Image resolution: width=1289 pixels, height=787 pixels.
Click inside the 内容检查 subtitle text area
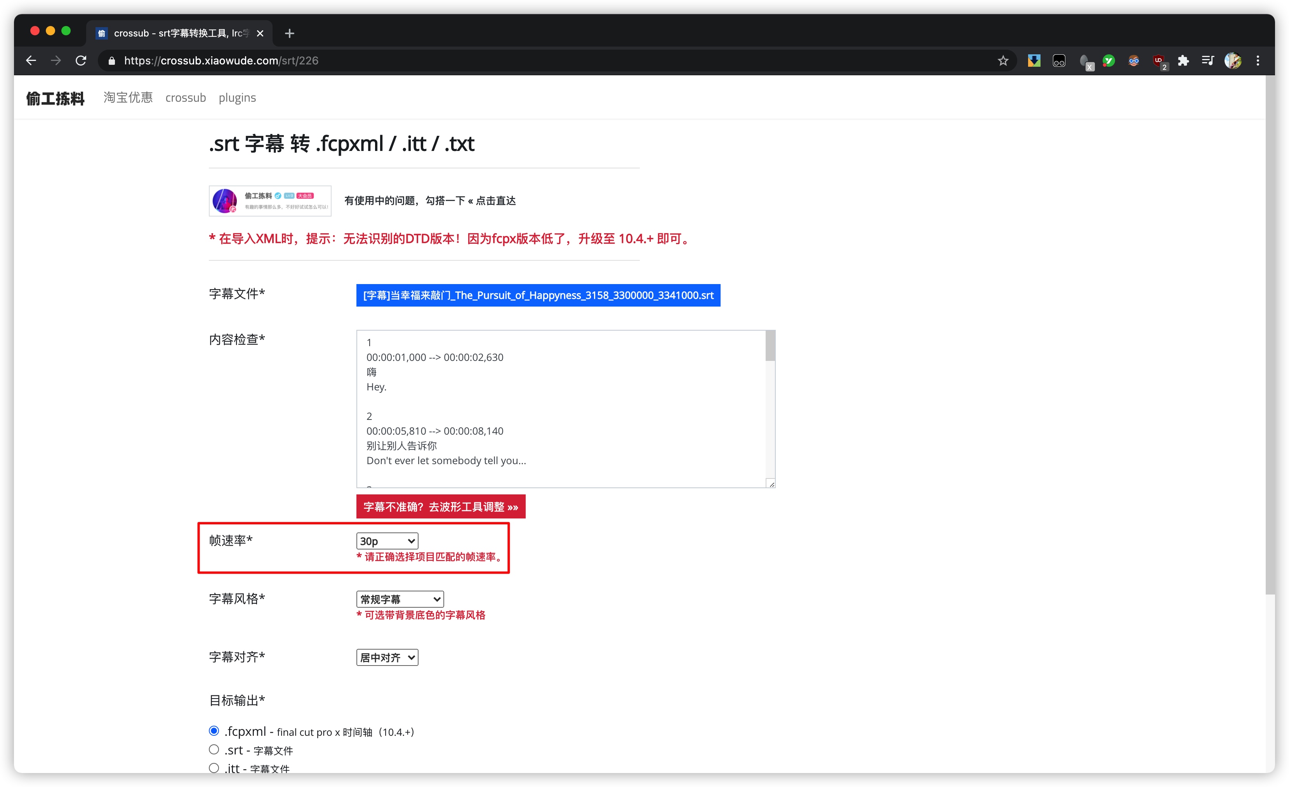(560, 408)
